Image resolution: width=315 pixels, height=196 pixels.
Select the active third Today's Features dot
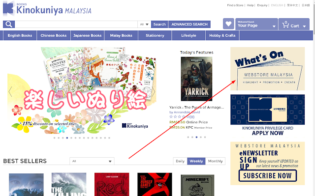point(196,137)
